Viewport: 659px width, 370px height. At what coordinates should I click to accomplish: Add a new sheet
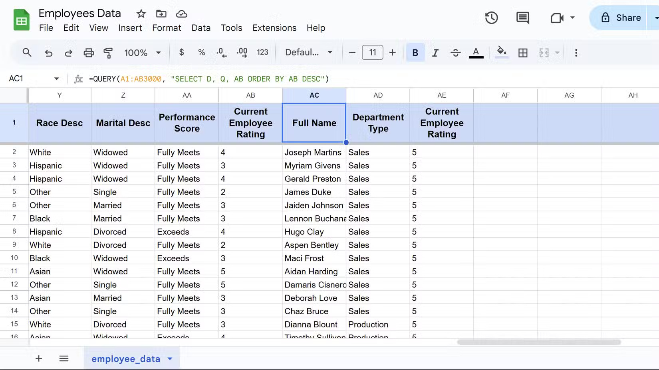39,358
